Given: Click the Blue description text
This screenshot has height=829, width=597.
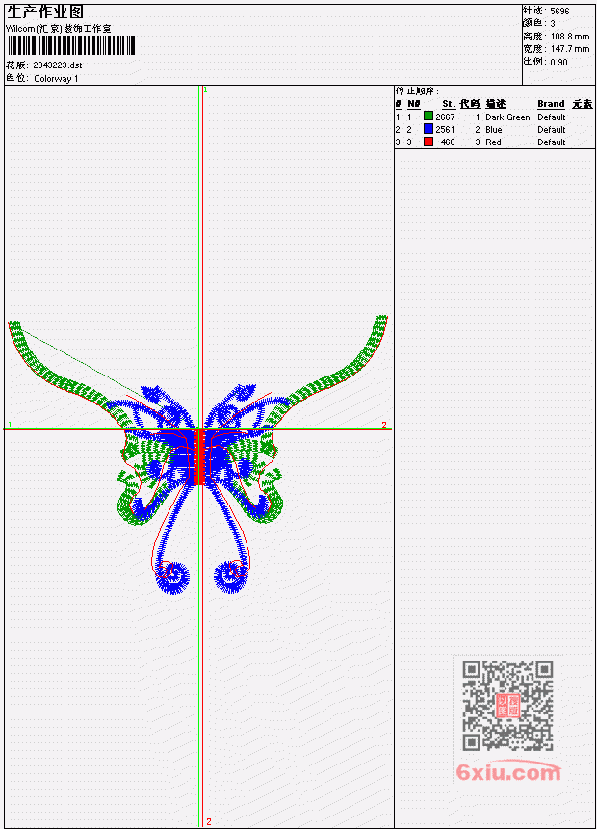Looking at the screenshot, I should (x=494, y=130).
